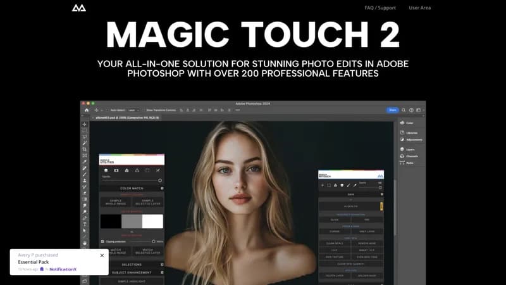Close the Essential Pack purchase notification

pos(102,255)
